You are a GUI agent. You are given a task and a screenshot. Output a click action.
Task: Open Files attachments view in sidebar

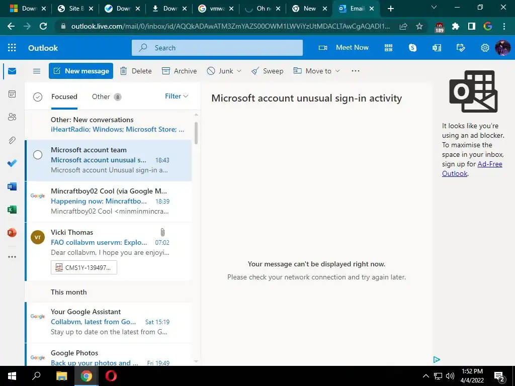point(12,140)
